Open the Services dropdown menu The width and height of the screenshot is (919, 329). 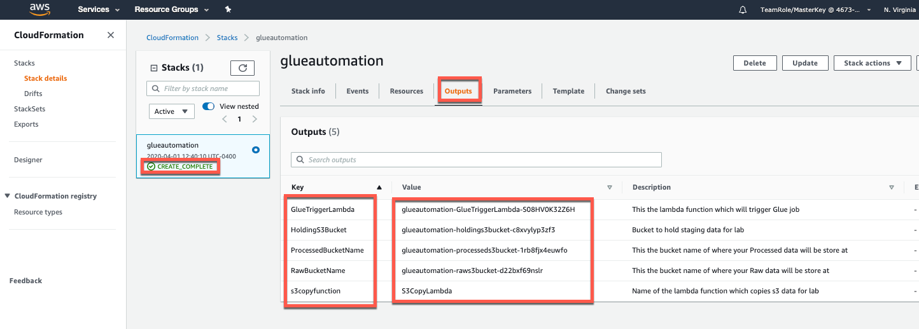99,10
